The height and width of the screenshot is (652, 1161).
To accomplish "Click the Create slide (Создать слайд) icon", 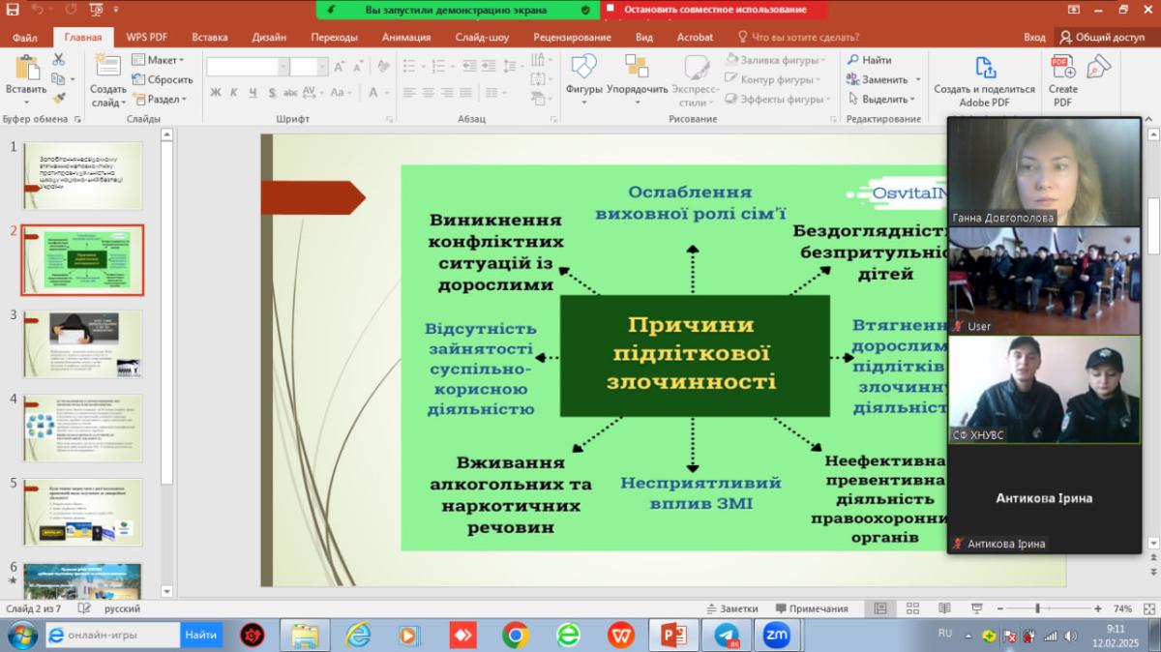I will (x=108, y=68).
